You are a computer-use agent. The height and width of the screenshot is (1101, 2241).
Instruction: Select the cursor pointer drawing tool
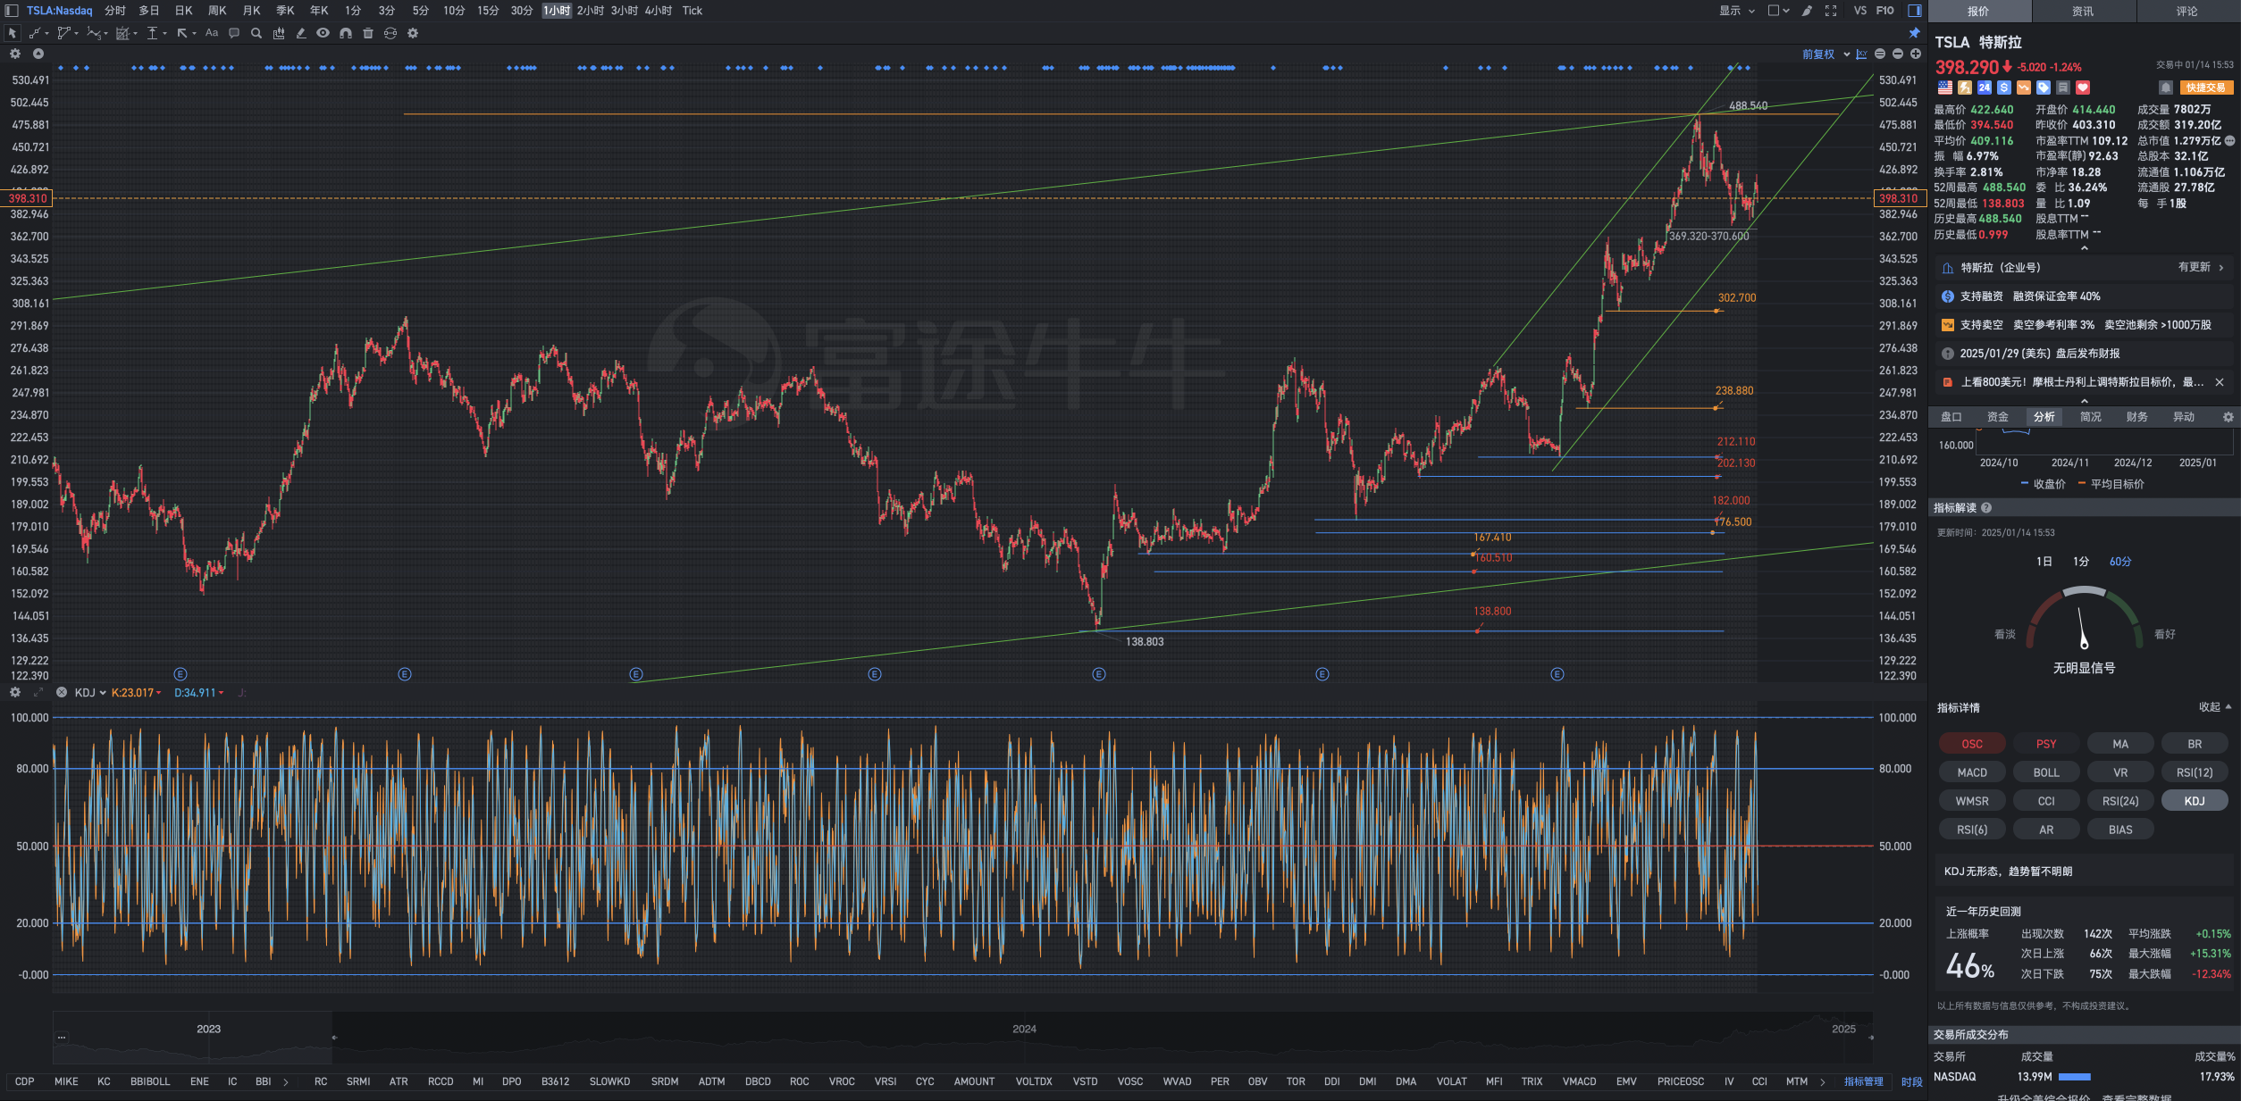point(13,33)
